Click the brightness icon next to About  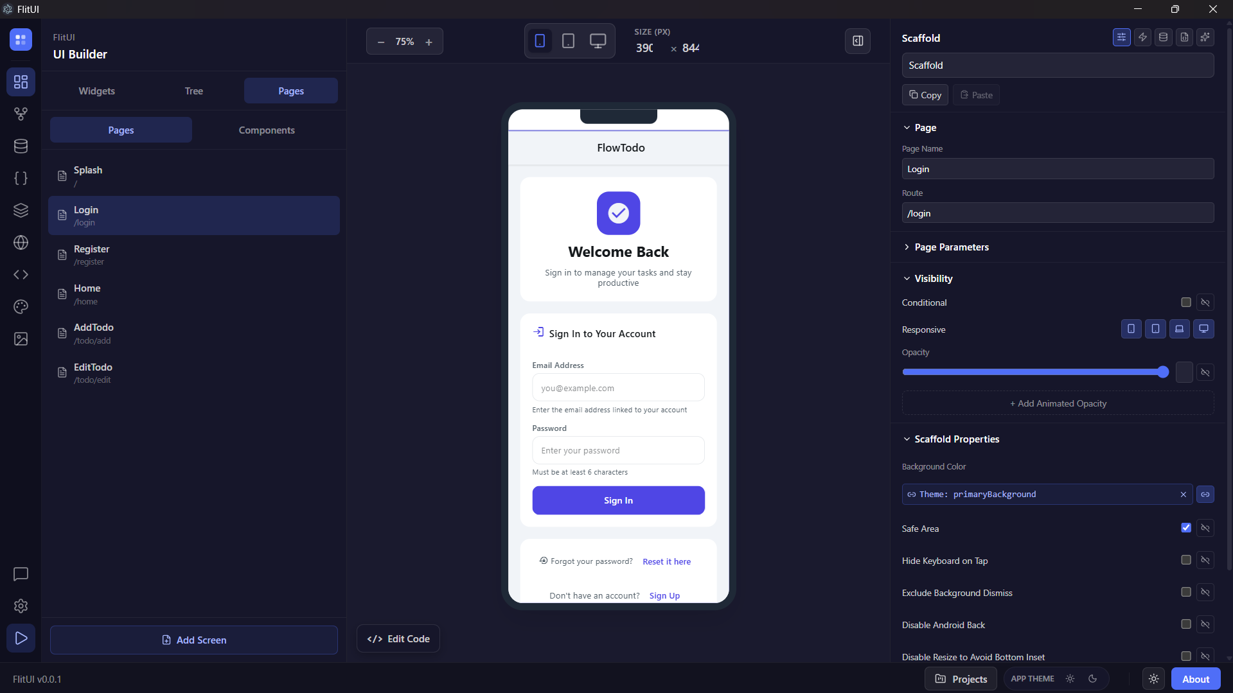(x=1154, y=679)
